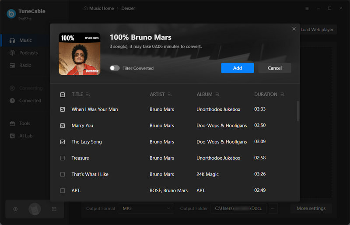Click the song list vertical scrollbar
This screenshot has width=350, height=225.
[298, 111]
